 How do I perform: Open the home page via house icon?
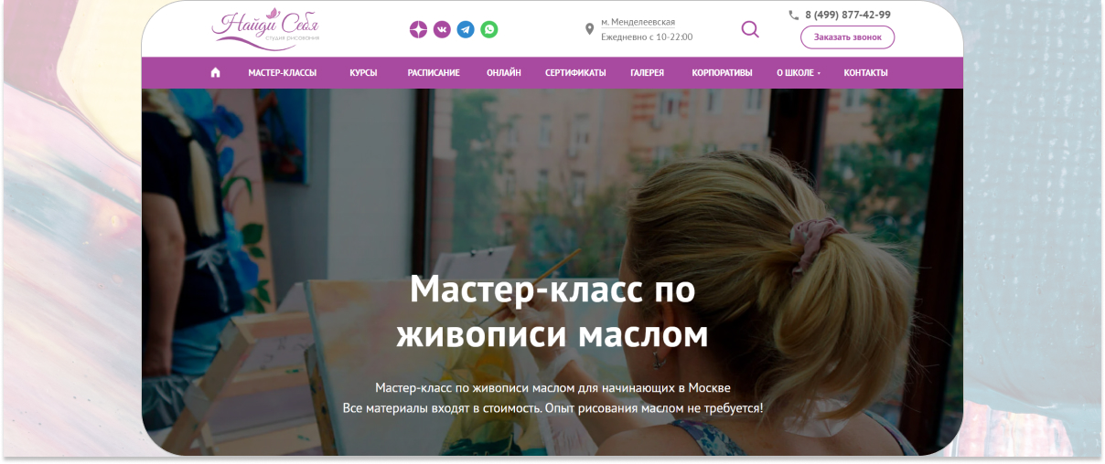(x=216, y=73)
